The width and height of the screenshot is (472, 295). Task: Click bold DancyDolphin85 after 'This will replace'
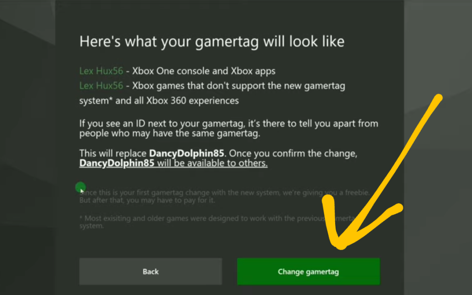pyautogui.click(x=187, y=153)
